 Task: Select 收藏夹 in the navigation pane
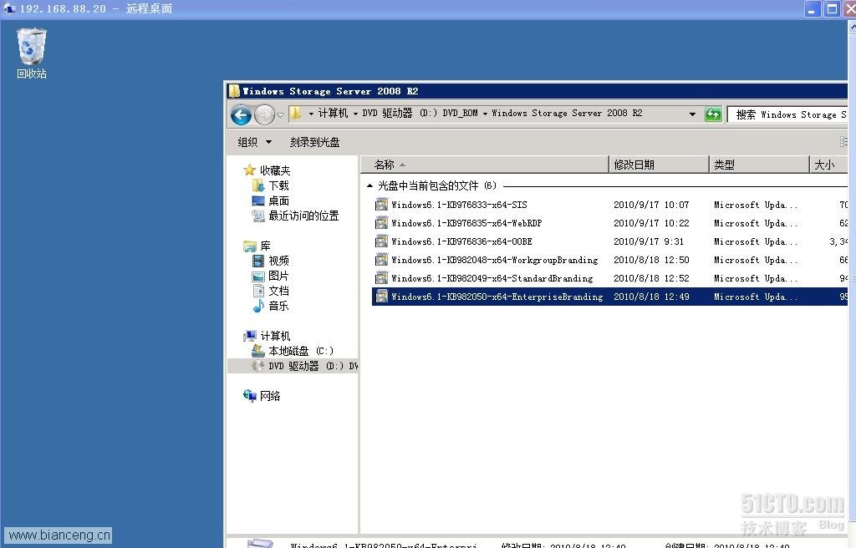pyautogui.click(x=275, y=170)
